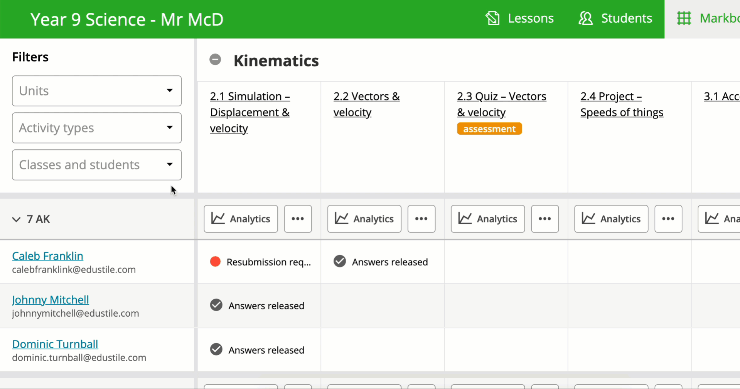Viewport: 740px width, 389px height.
Task: Open more options for 2.2 Vectors & velocity
Action: pyautogui.click(x=421, y=219)
